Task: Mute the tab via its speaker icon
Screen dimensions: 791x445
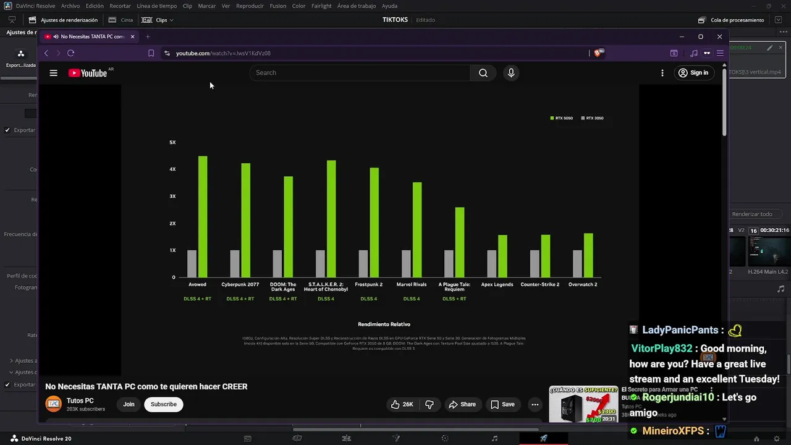Action: (56, 36)
